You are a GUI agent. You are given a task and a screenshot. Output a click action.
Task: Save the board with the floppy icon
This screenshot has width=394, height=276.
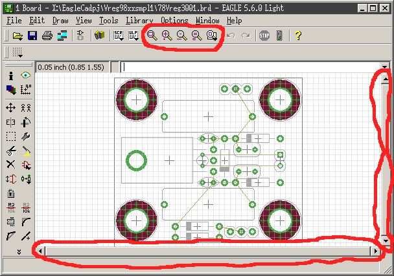coord(32,36)
